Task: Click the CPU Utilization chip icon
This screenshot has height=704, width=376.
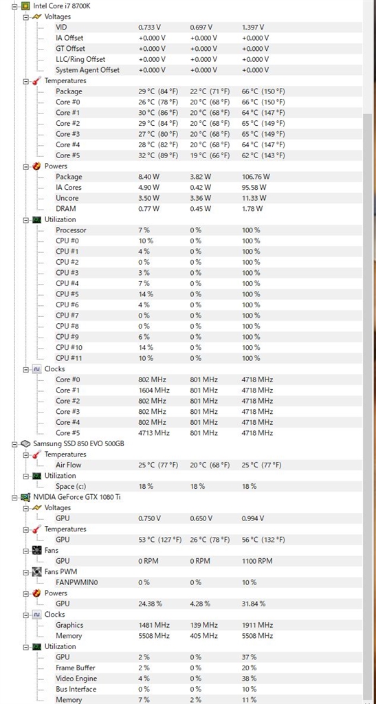Action: (37, 219)
